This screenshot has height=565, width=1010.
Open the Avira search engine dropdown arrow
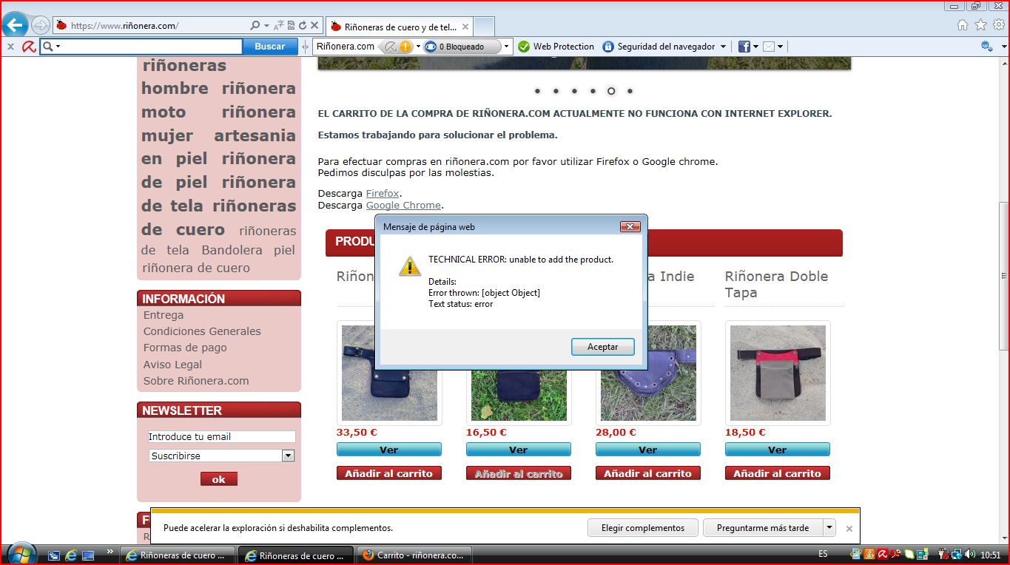tap(58, 47)
